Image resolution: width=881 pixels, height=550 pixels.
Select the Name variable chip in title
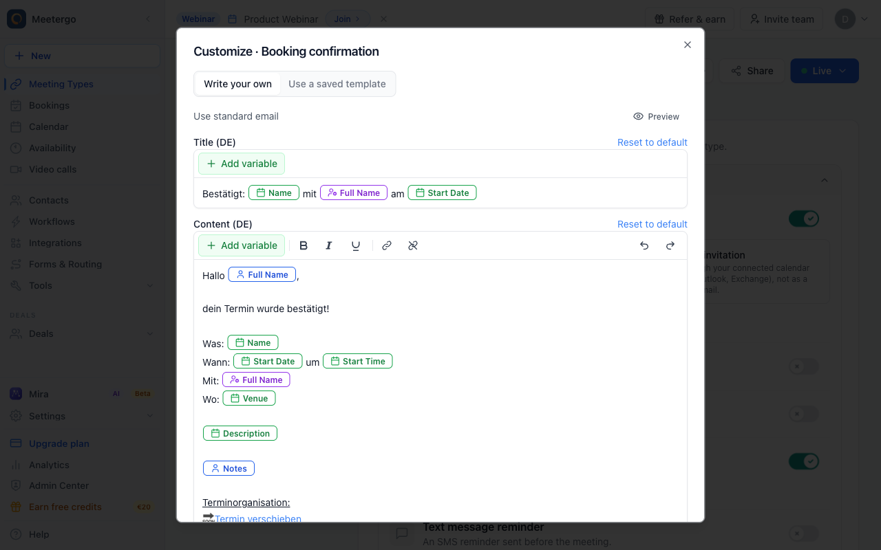pos(274,193)
